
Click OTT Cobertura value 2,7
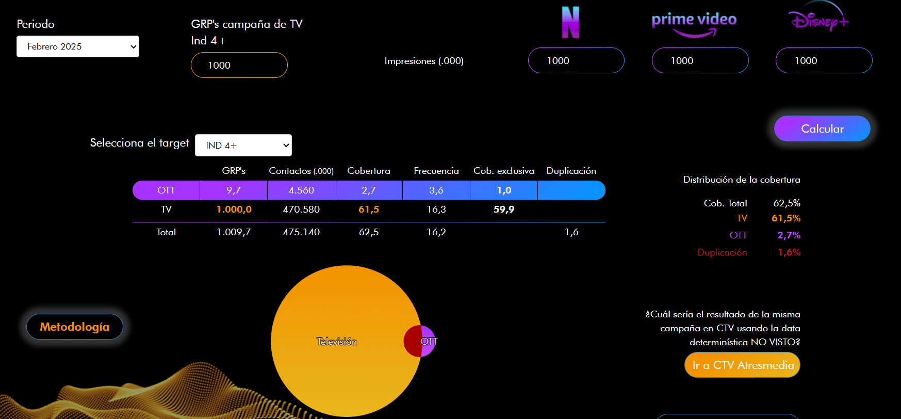pos(369,190)
